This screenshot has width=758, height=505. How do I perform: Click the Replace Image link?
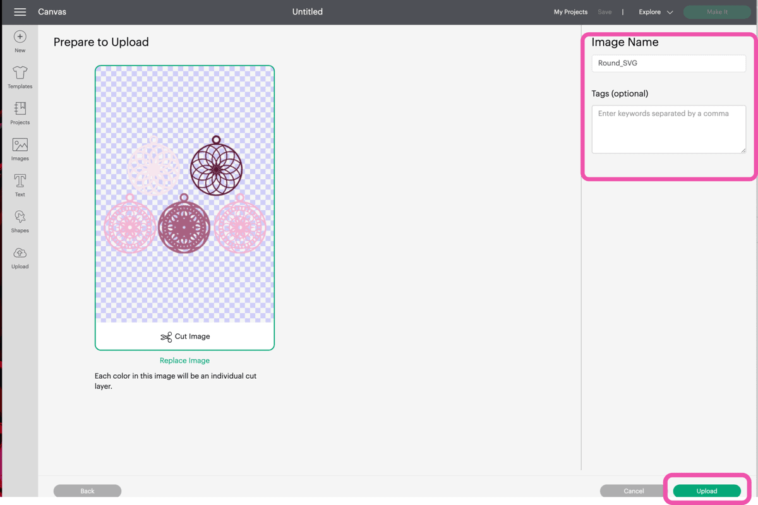[184, 360]
